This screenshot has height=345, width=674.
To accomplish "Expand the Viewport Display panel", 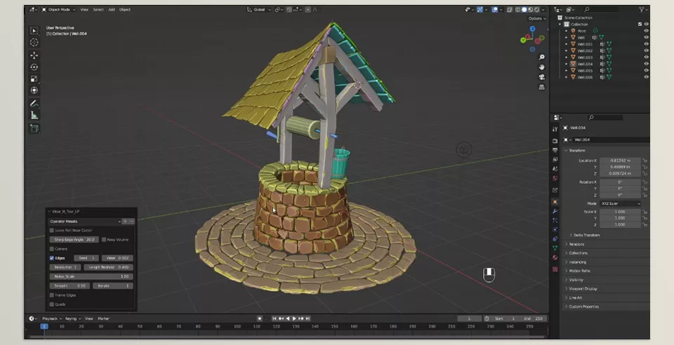I will [x=583, y=288].
